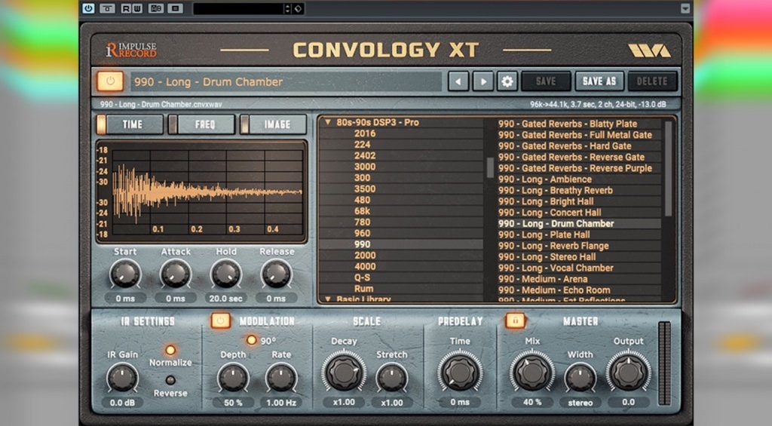The image size is (772, 426).
Task: Load the next preset with right arrow
Action: click(482, 81)
